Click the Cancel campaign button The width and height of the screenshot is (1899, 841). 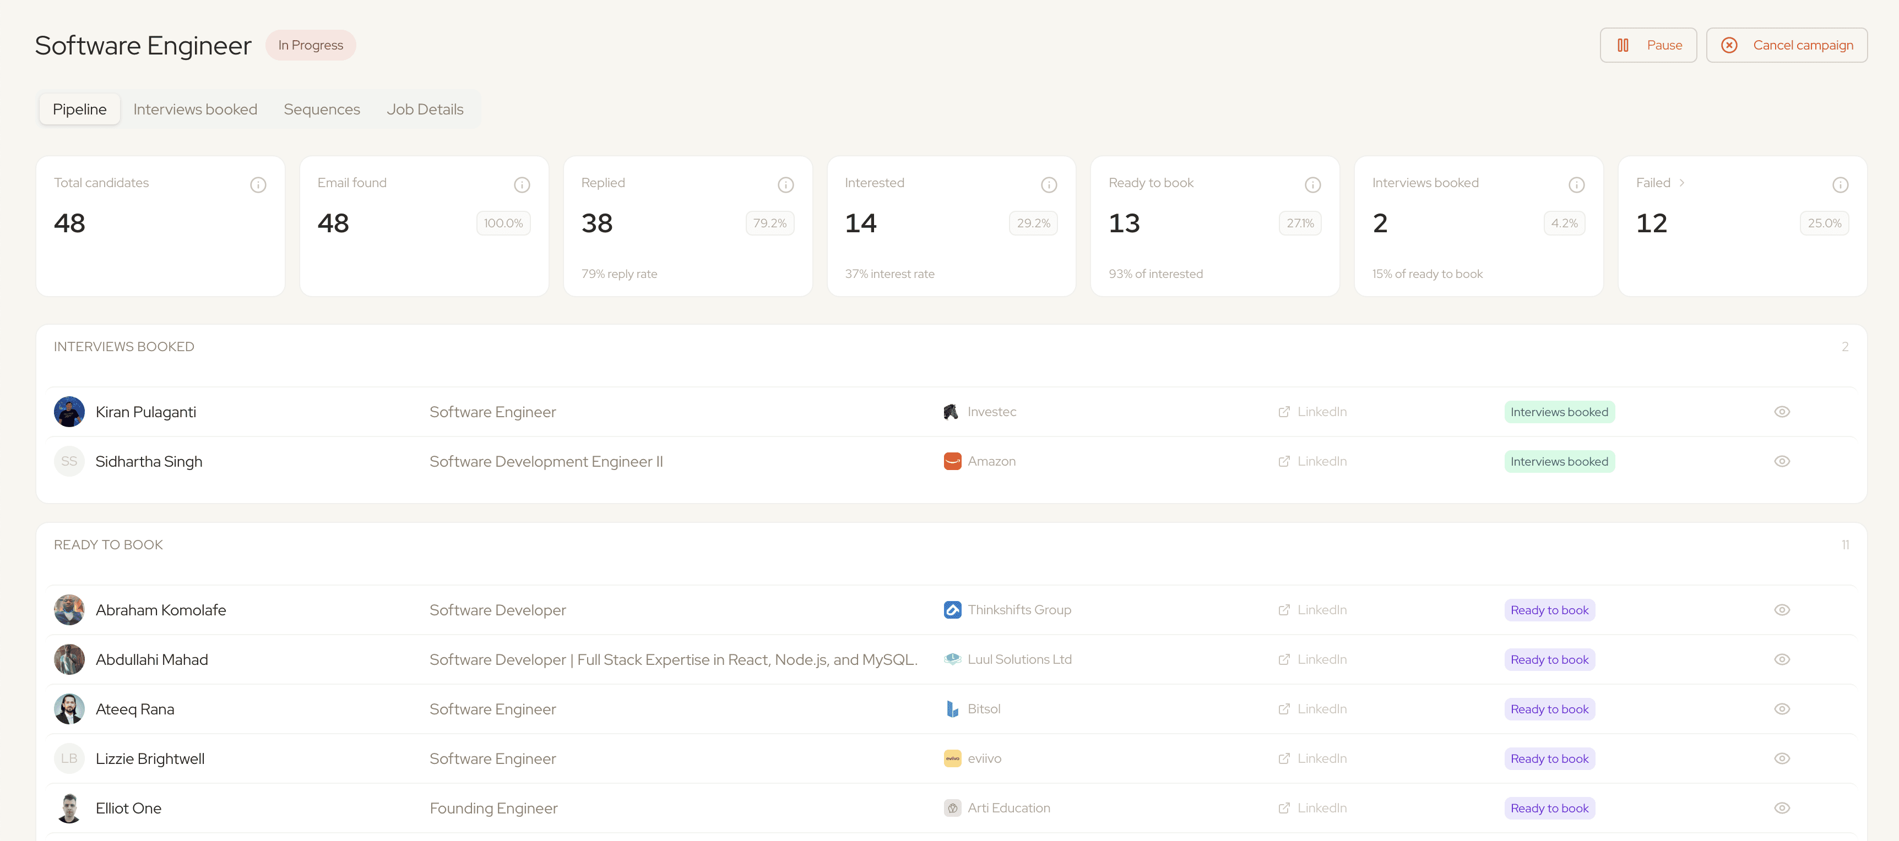1786,45
